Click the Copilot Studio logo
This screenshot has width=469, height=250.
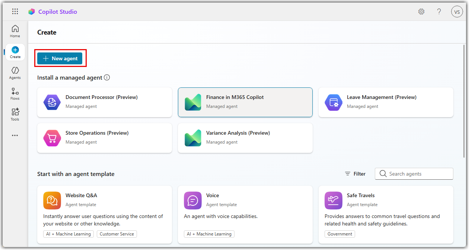(32, 12)
